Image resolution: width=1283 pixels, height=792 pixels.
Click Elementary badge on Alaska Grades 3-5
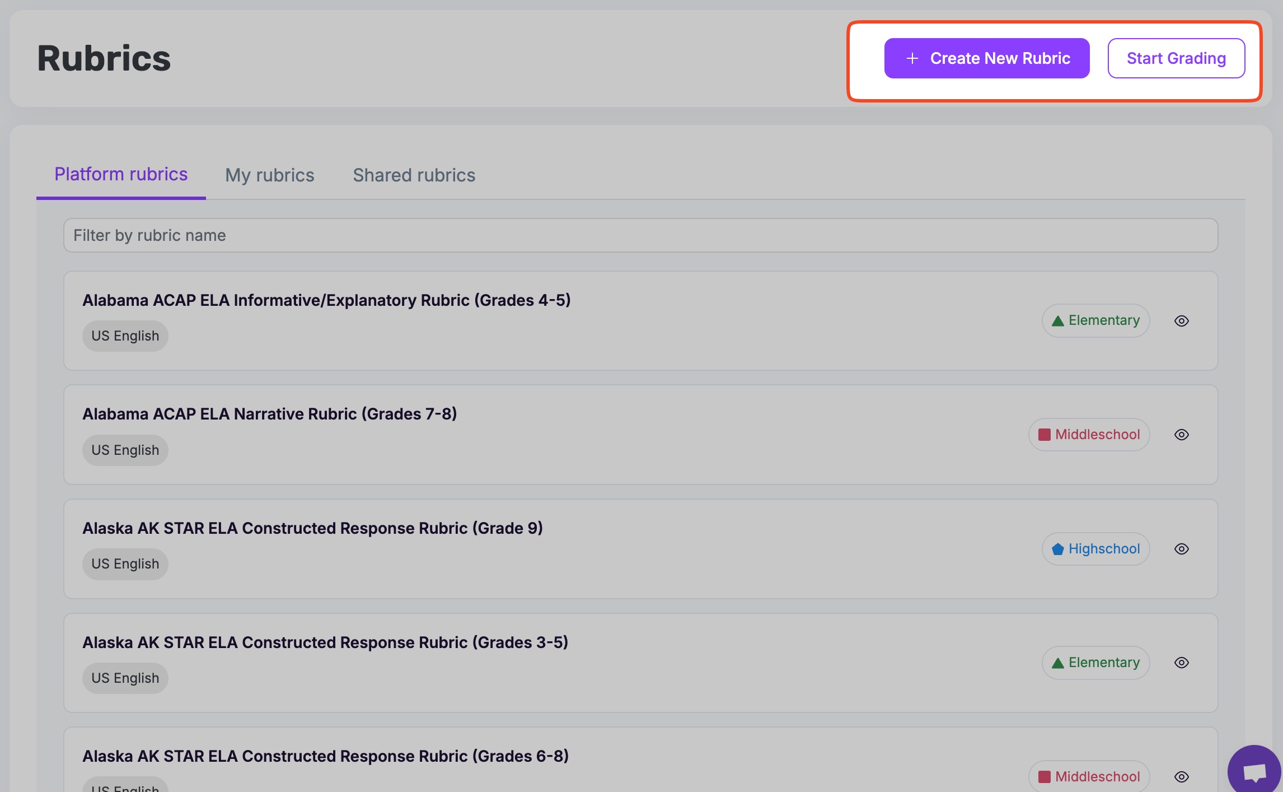coord(1095,663)
